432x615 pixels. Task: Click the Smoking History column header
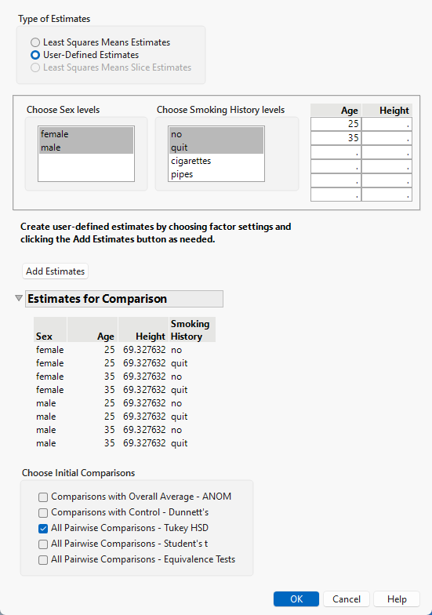[x=192, y=329]
